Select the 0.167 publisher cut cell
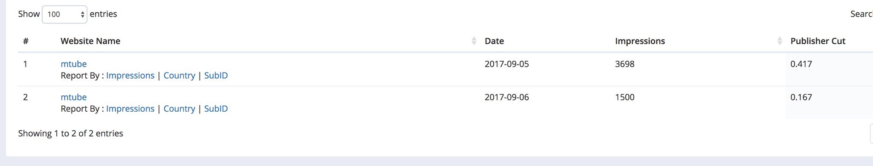The width and height of the screenshot is (873, 166). [801, 97]
